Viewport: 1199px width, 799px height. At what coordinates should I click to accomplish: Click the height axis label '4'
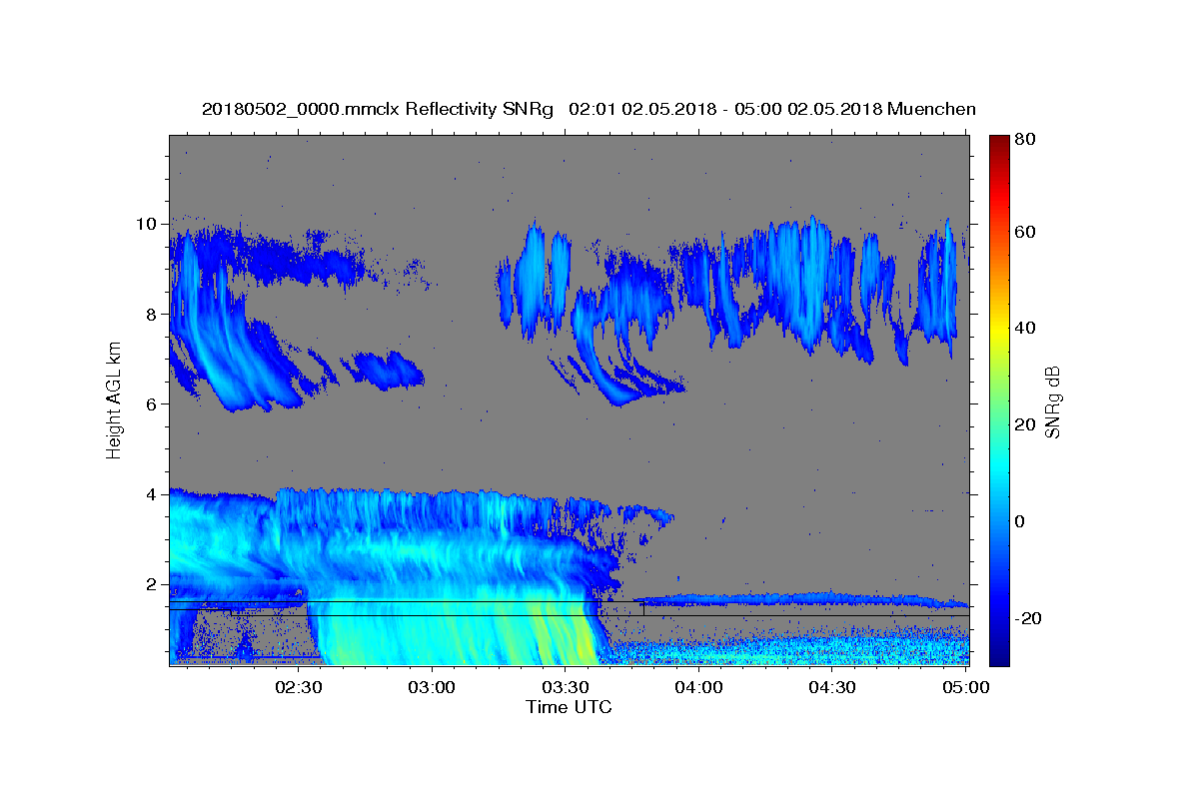151,494
